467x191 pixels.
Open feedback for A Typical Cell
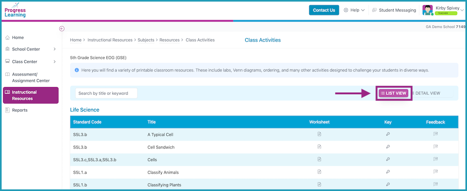click(435, 134)
